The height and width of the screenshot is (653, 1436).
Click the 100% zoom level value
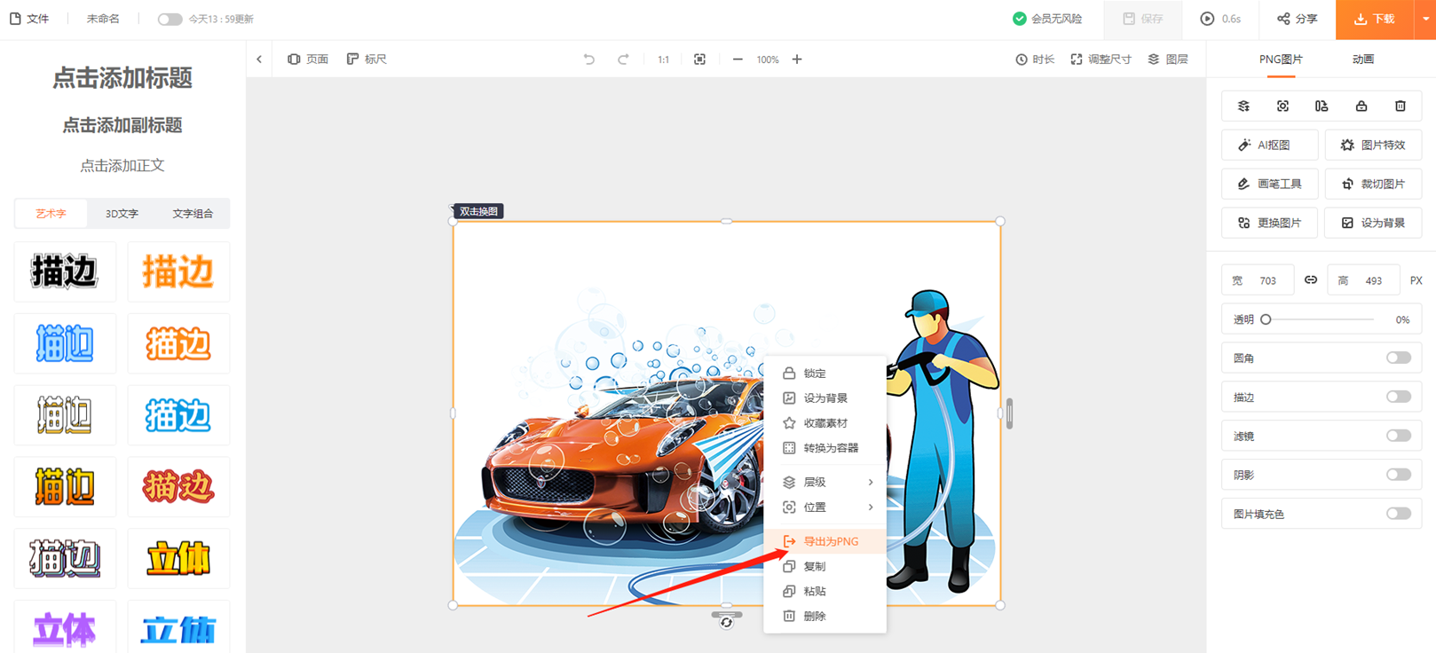[768, 59]
